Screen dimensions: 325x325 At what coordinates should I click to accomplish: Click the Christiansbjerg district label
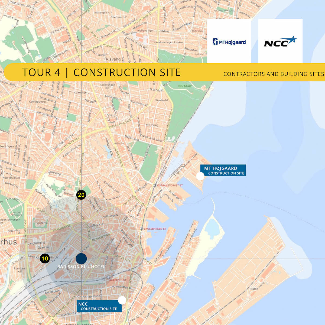click(79, 92)
